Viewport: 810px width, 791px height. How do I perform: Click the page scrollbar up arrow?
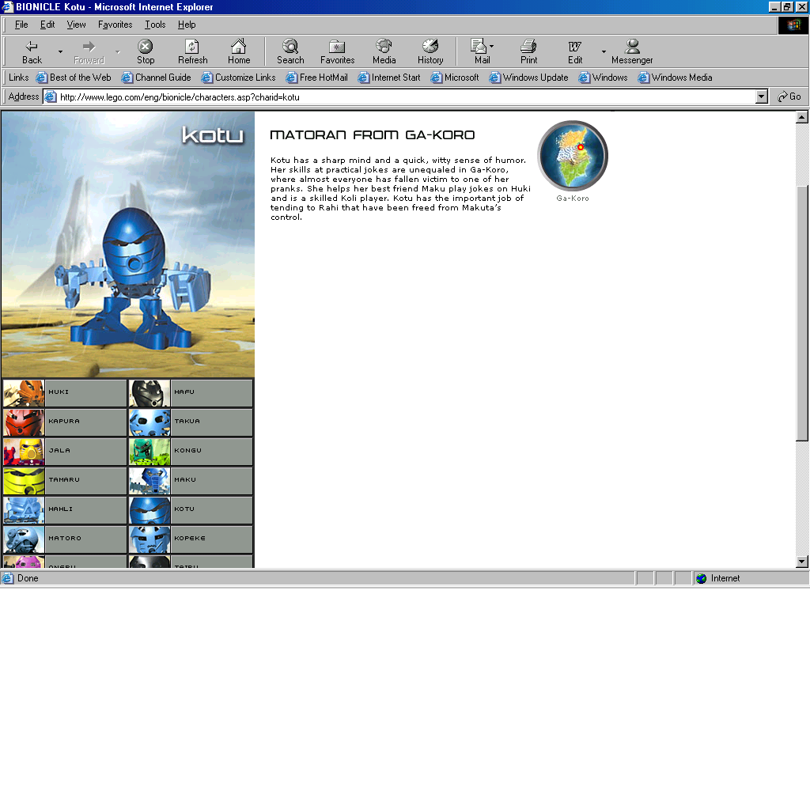click(x=802, y=117)
